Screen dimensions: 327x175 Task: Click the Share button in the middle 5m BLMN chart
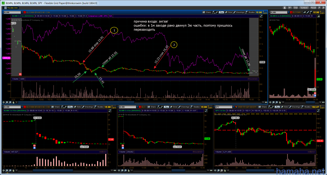(x=152, y=107)
